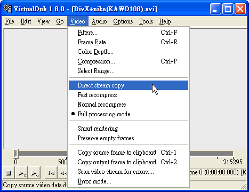The width and height of the screenshot is (249, 192).
Task: Open the Go menu
Action: tap(60, 21)
